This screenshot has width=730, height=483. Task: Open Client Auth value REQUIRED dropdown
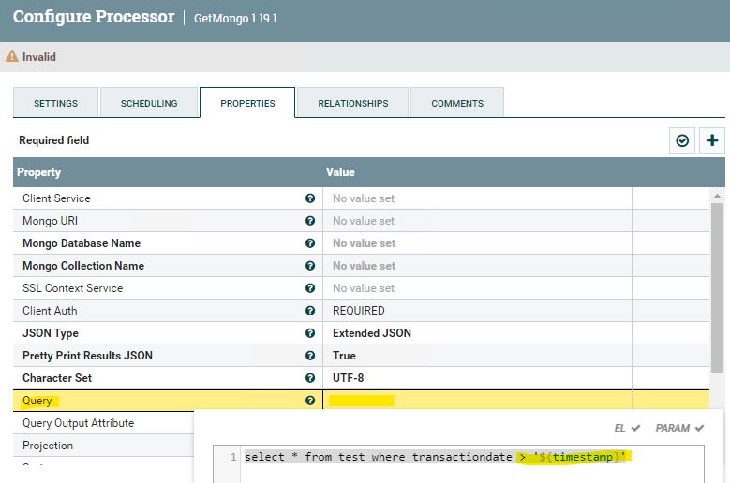click(x=476, y=311)
